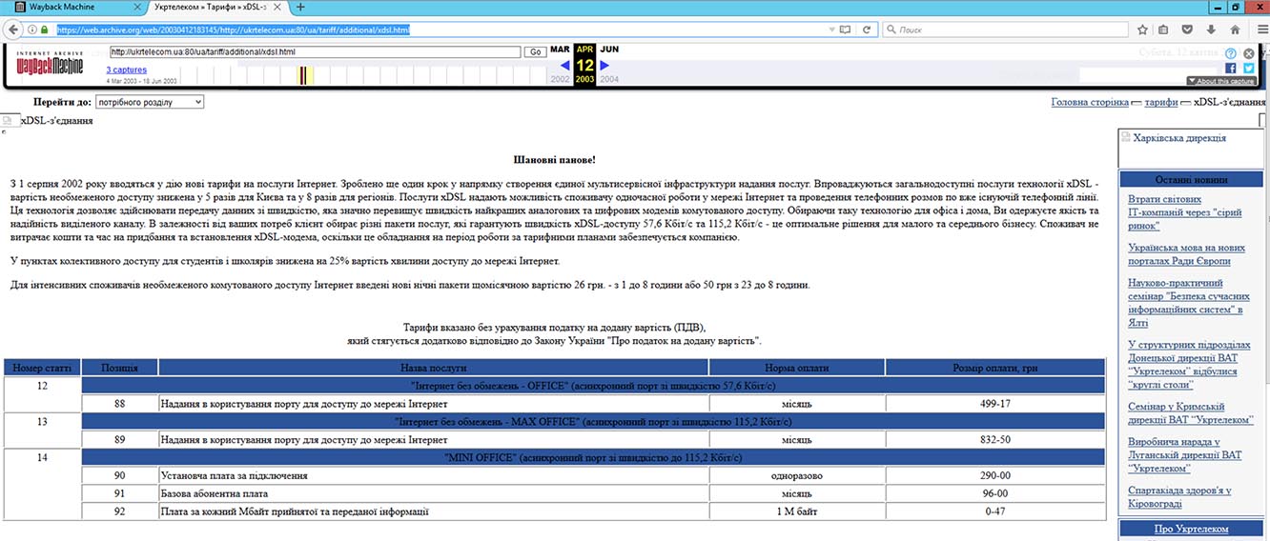Open 'Про Укртелеком' sidebar header link
The height and width of the screenshot is (541, 1270).
coord(1190,529)
